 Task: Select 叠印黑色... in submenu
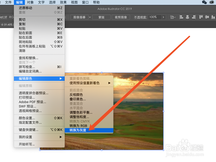tap(89, 99)
